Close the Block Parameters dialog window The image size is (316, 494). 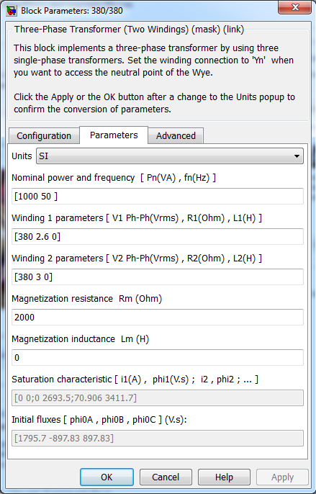pos(294,7)
